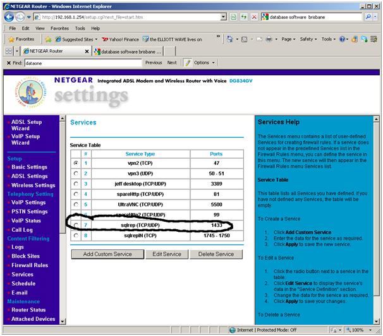
Task: Open the Safety menu dropdown
Action: pyautogui.click(x=308, y=39)
